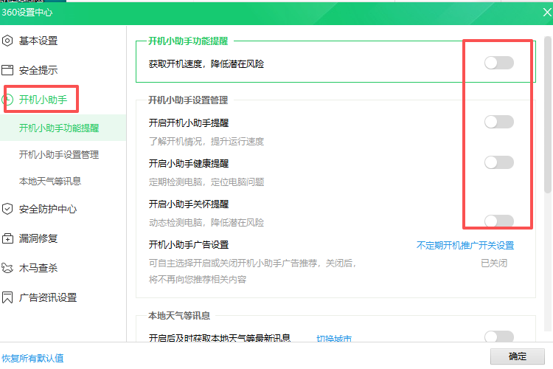Enable 开启小助手健康提醒 switch
Screen dimensions: 553x369
tap(498, 162)
